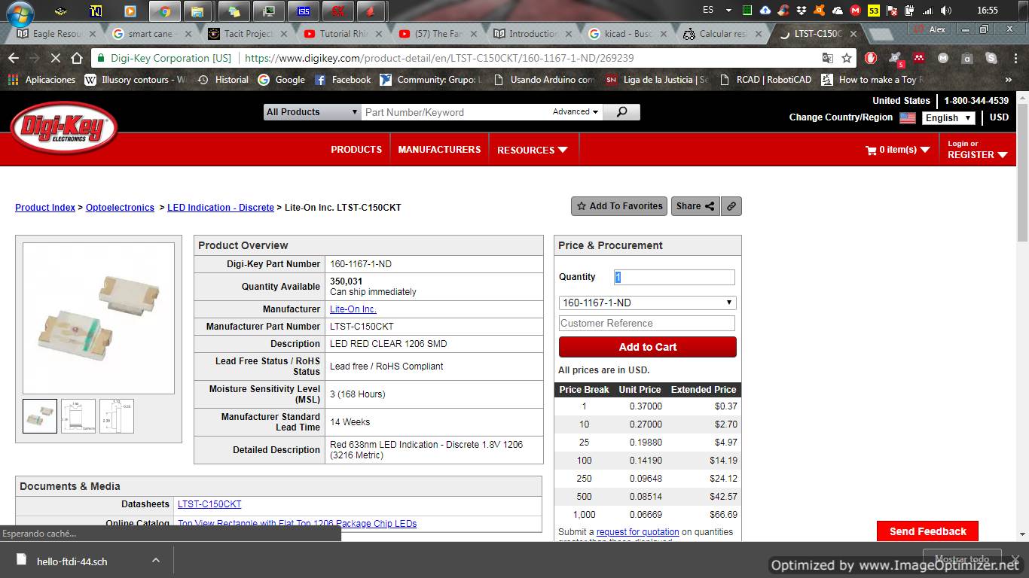
Task: Close the download bar
Action: [1015, 560]
